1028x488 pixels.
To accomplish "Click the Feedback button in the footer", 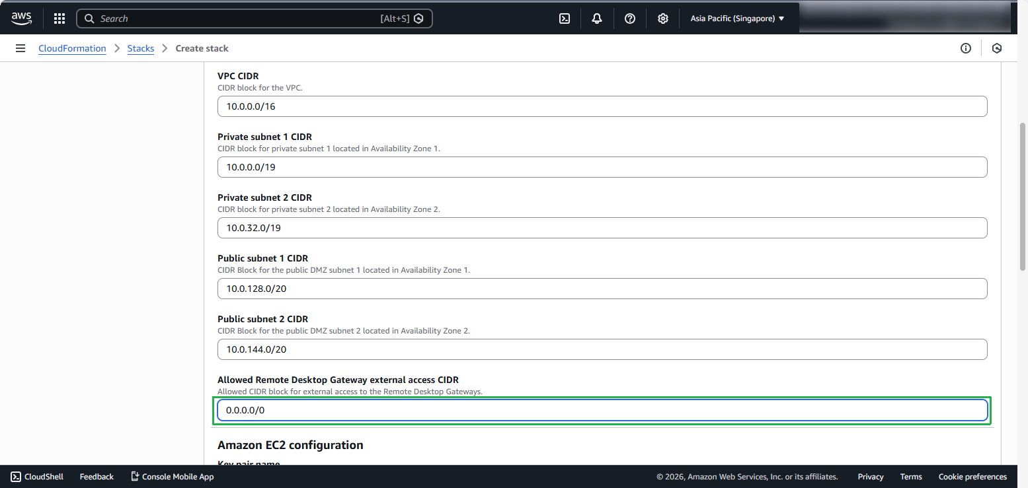I will tap(96, 476).
